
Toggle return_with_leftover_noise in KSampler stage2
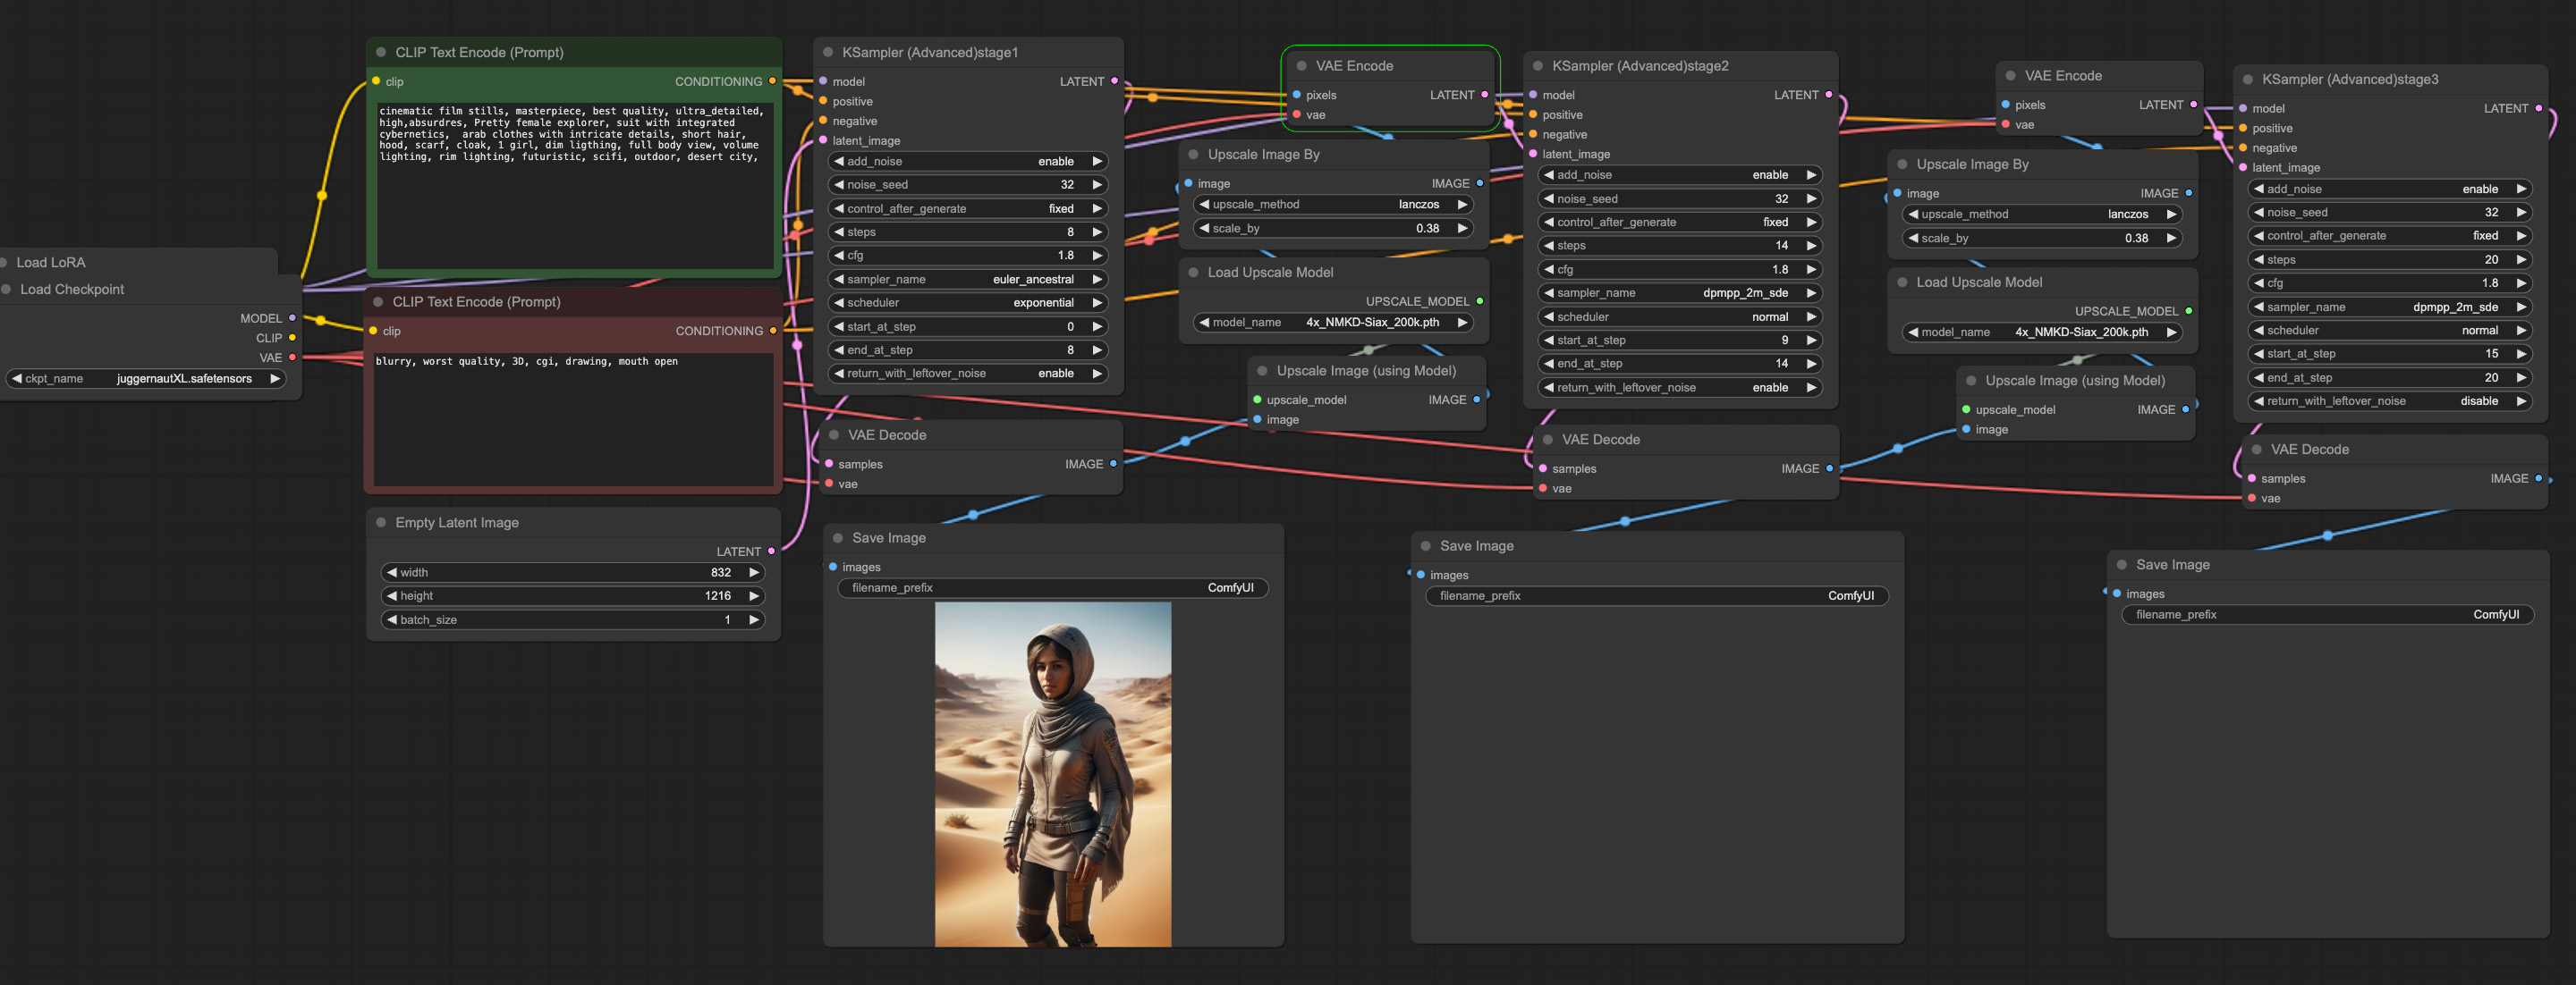1680,388
